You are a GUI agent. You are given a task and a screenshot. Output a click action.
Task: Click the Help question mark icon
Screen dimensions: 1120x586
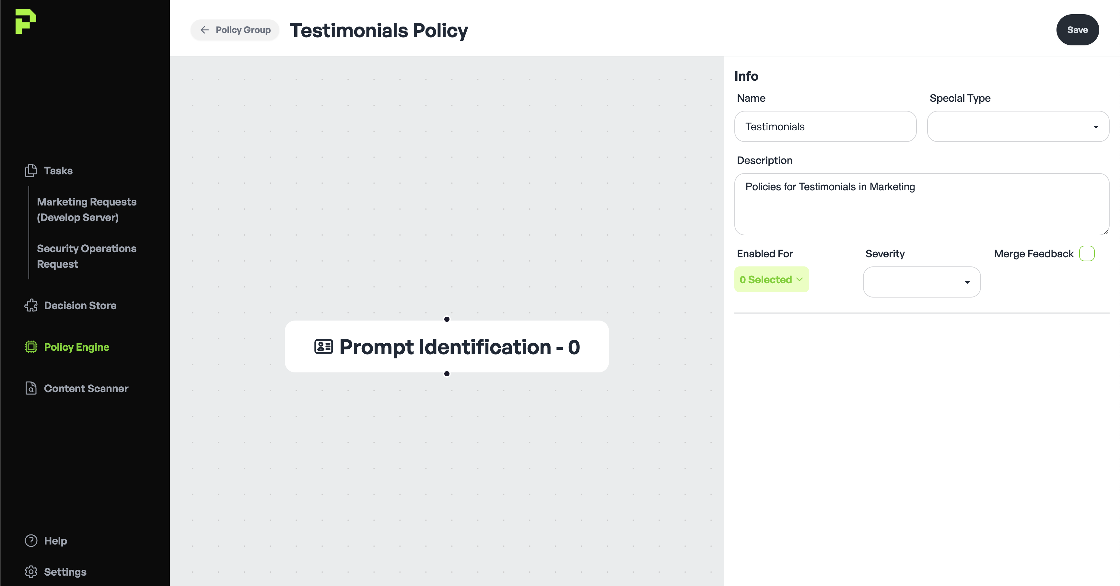tap(31, 540)
